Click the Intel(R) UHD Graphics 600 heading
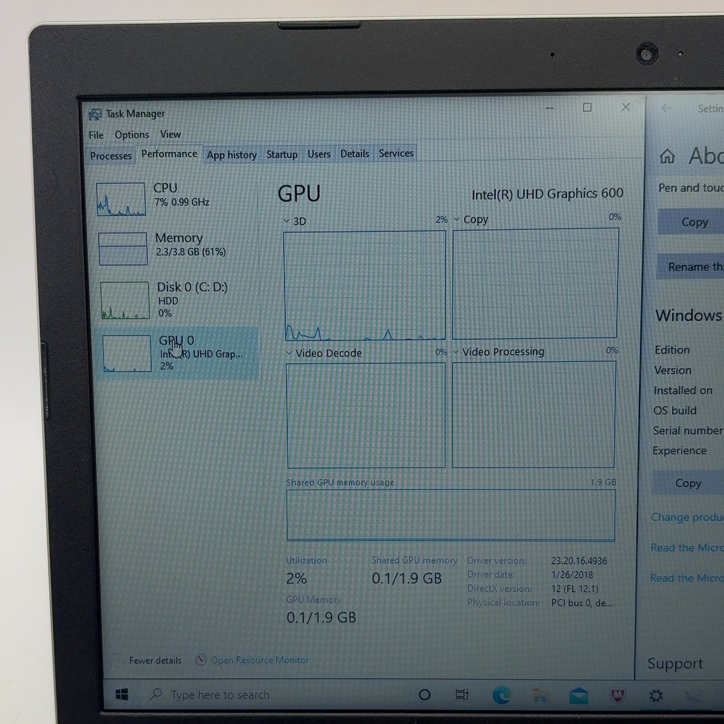The image size is (724, 724). point(547,194)
